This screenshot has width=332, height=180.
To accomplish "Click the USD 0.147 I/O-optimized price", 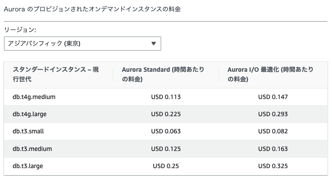I will [273, 97].
